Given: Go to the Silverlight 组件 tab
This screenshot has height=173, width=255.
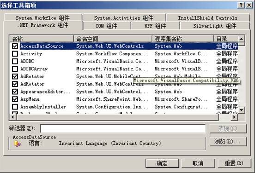Looking at the screenshot, I should 215,26.
